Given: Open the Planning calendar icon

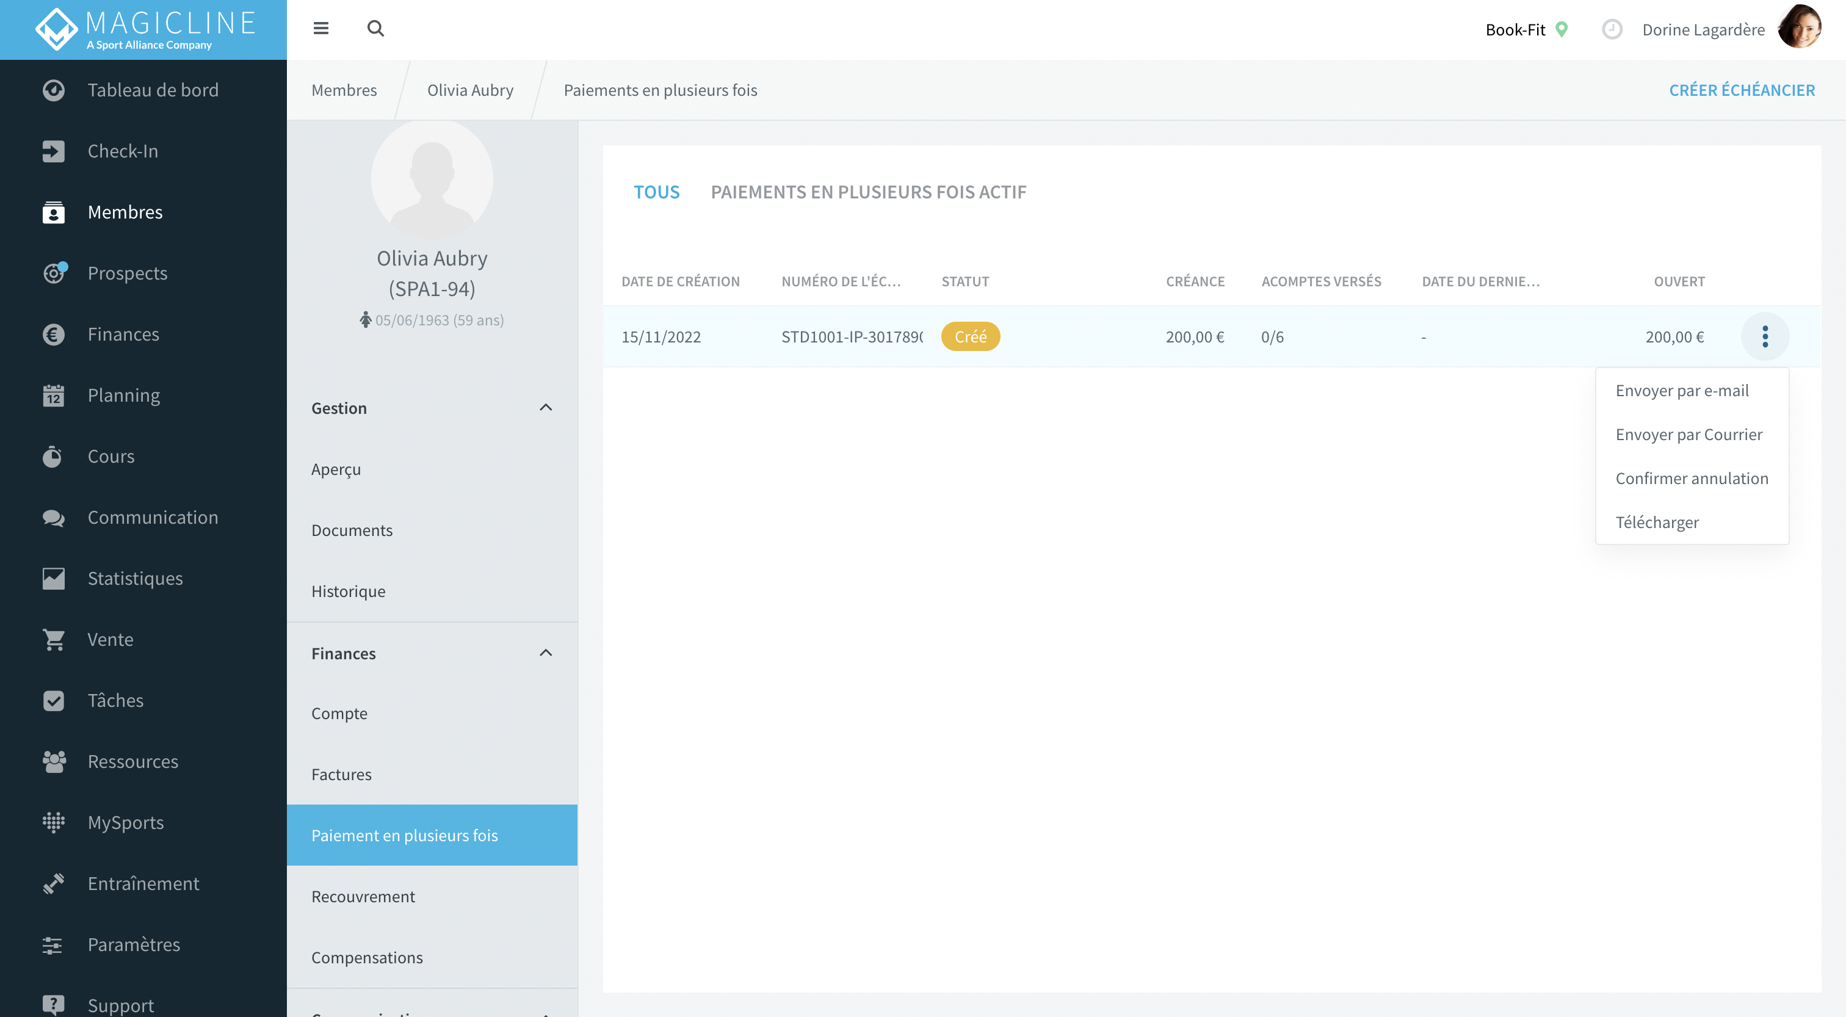Looking at the screenshot, I should click(x=53, y=396).
